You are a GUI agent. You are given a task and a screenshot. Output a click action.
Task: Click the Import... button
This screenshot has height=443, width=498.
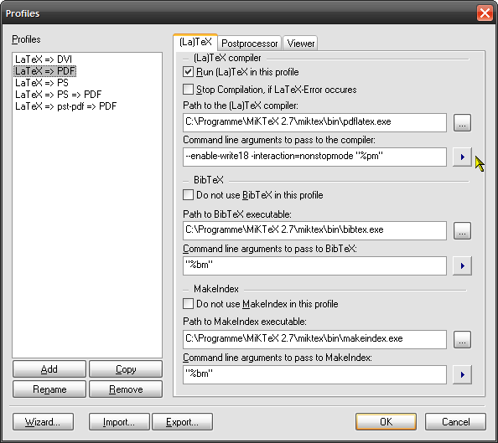(119, 422)
